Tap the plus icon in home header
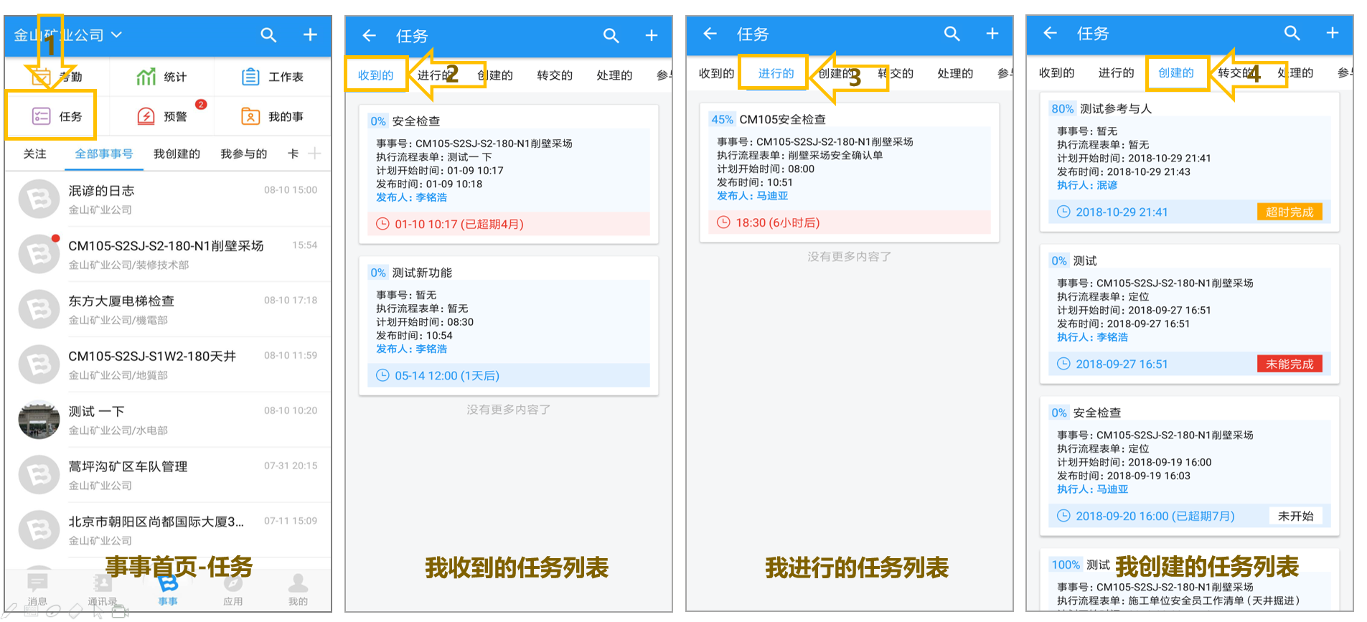 310,34
